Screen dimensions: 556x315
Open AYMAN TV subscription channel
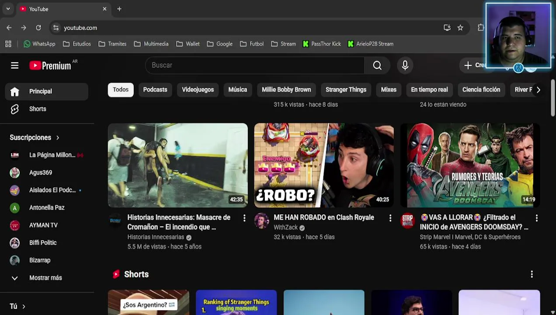pyautogui.click(x=46, y=225)
